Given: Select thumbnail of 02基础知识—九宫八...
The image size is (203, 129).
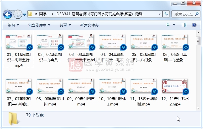Looking at the screenshot, I should (x=50, y=42).
